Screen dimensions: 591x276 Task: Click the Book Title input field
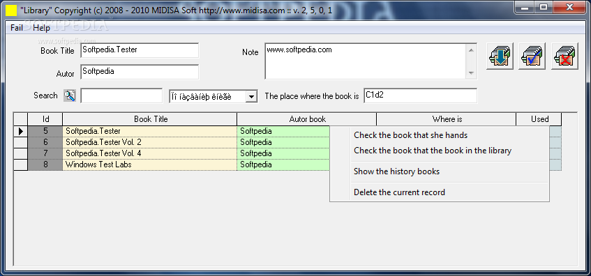(140, 50)
